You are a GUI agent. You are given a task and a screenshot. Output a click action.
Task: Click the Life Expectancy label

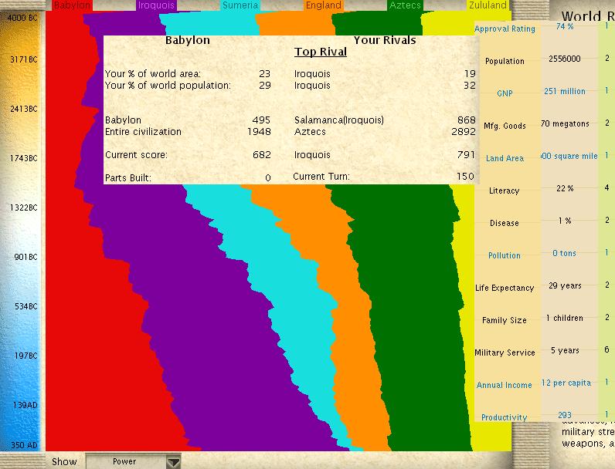tap(505, 288)
